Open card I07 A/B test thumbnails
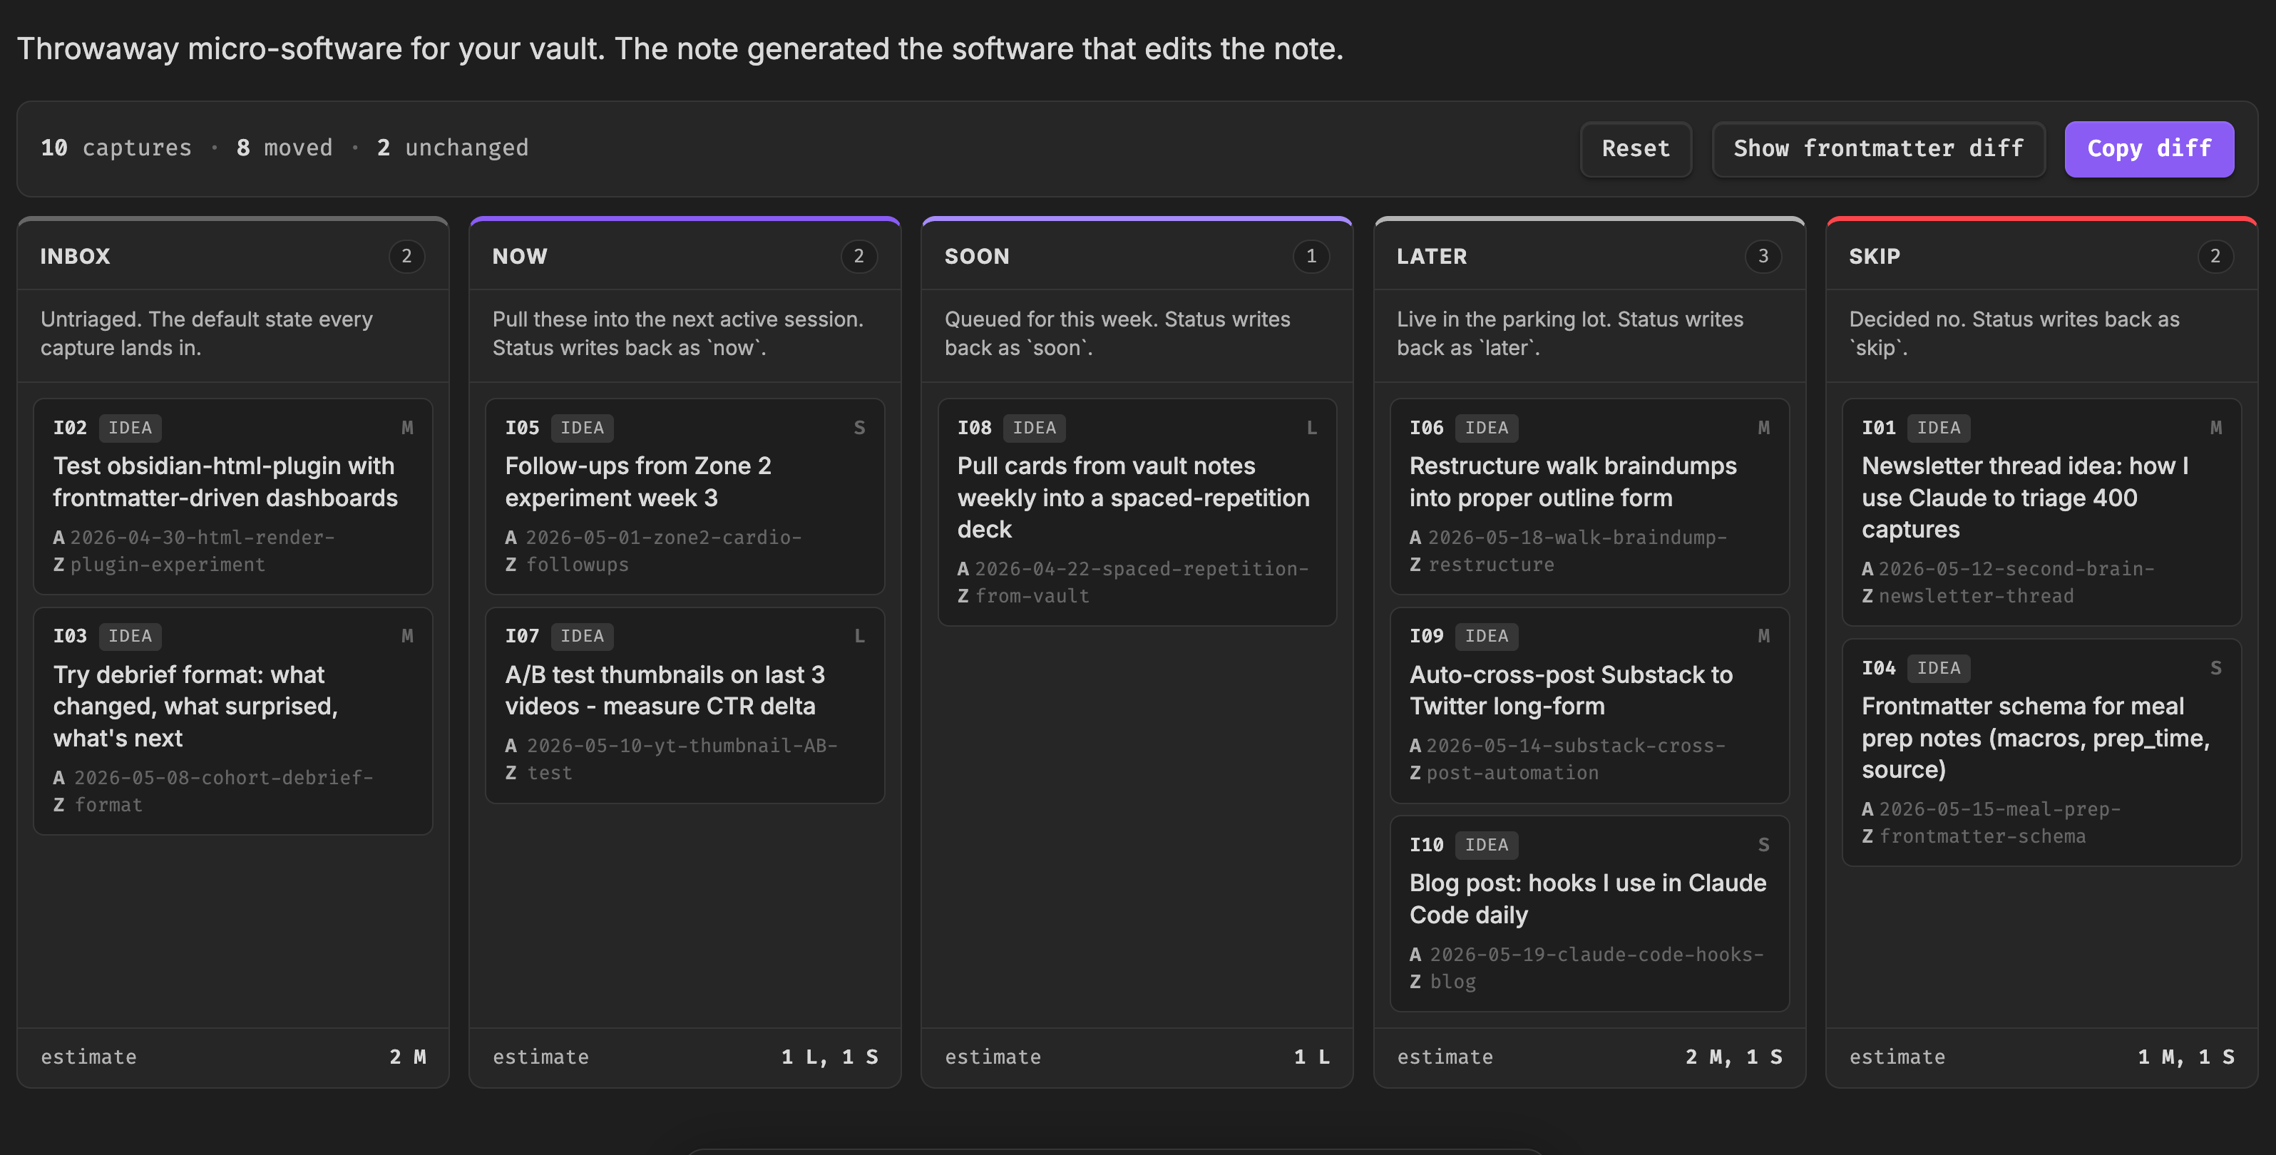 [685, 704]
